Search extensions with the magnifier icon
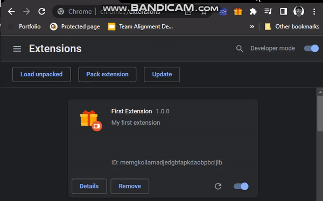 pos(240,48)
